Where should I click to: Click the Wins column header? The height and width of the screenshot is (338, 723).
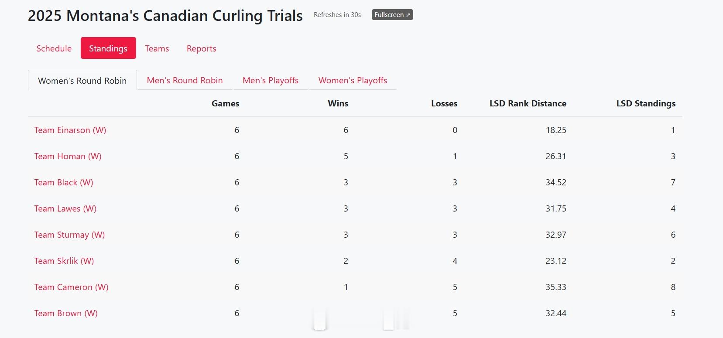tap(338, 103)
